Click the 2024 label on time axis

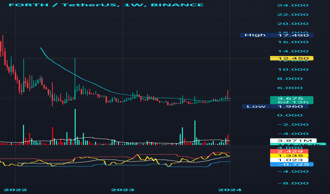click(x=230, y=190)
